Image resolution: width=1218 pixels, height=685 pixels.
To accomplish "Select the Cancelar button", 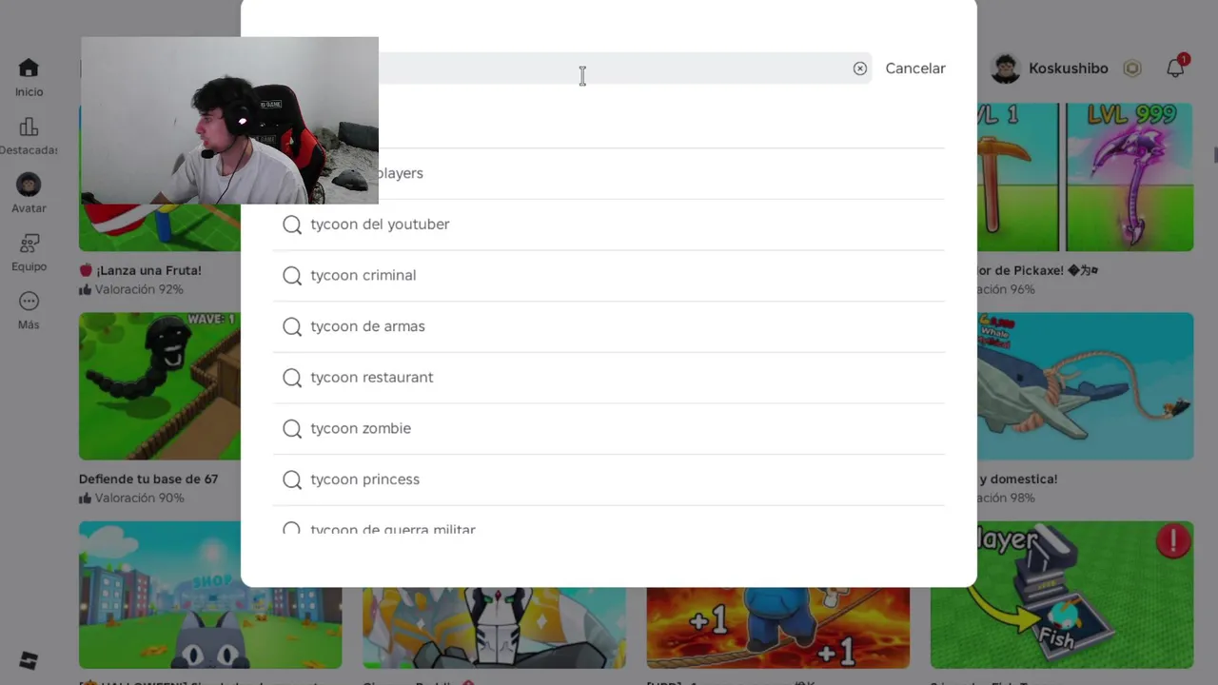I will click(x=915, y=68).
